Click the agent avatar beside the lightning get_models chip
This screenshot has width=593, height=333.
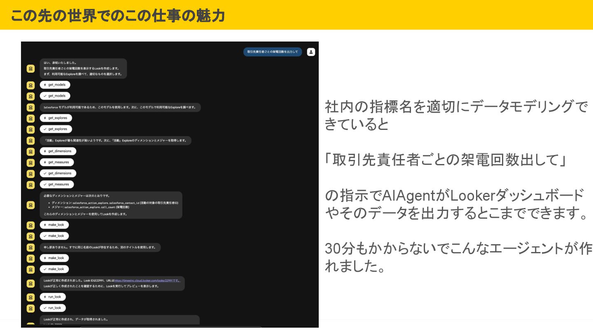(30, 85)
